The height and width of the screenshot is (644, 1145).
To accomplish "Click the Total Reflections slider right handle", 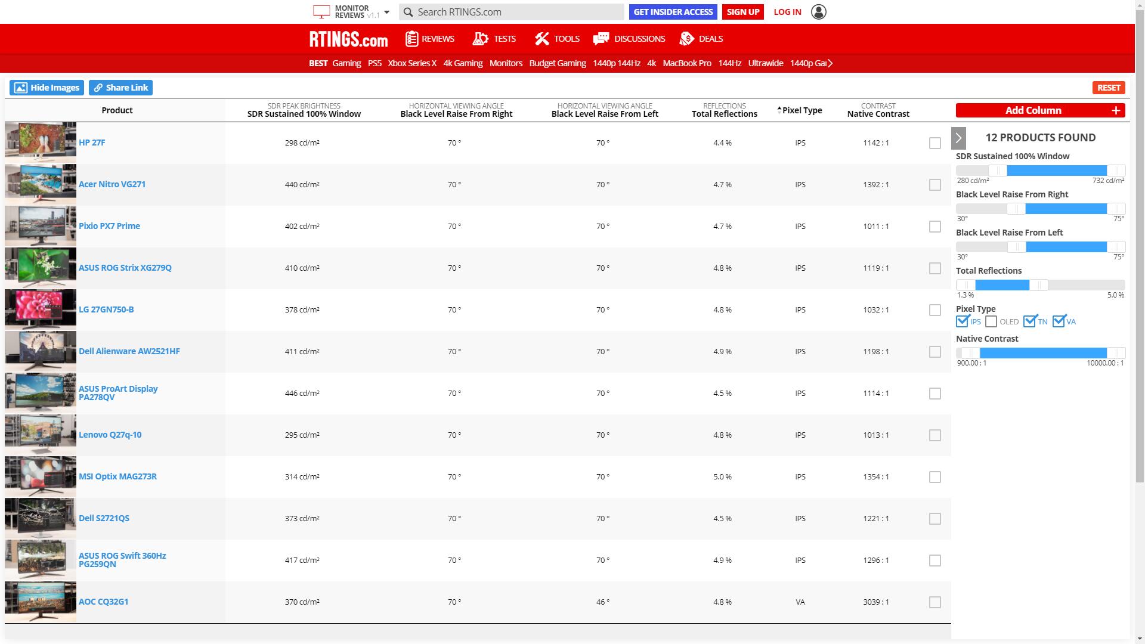I will pos(1038,285).
